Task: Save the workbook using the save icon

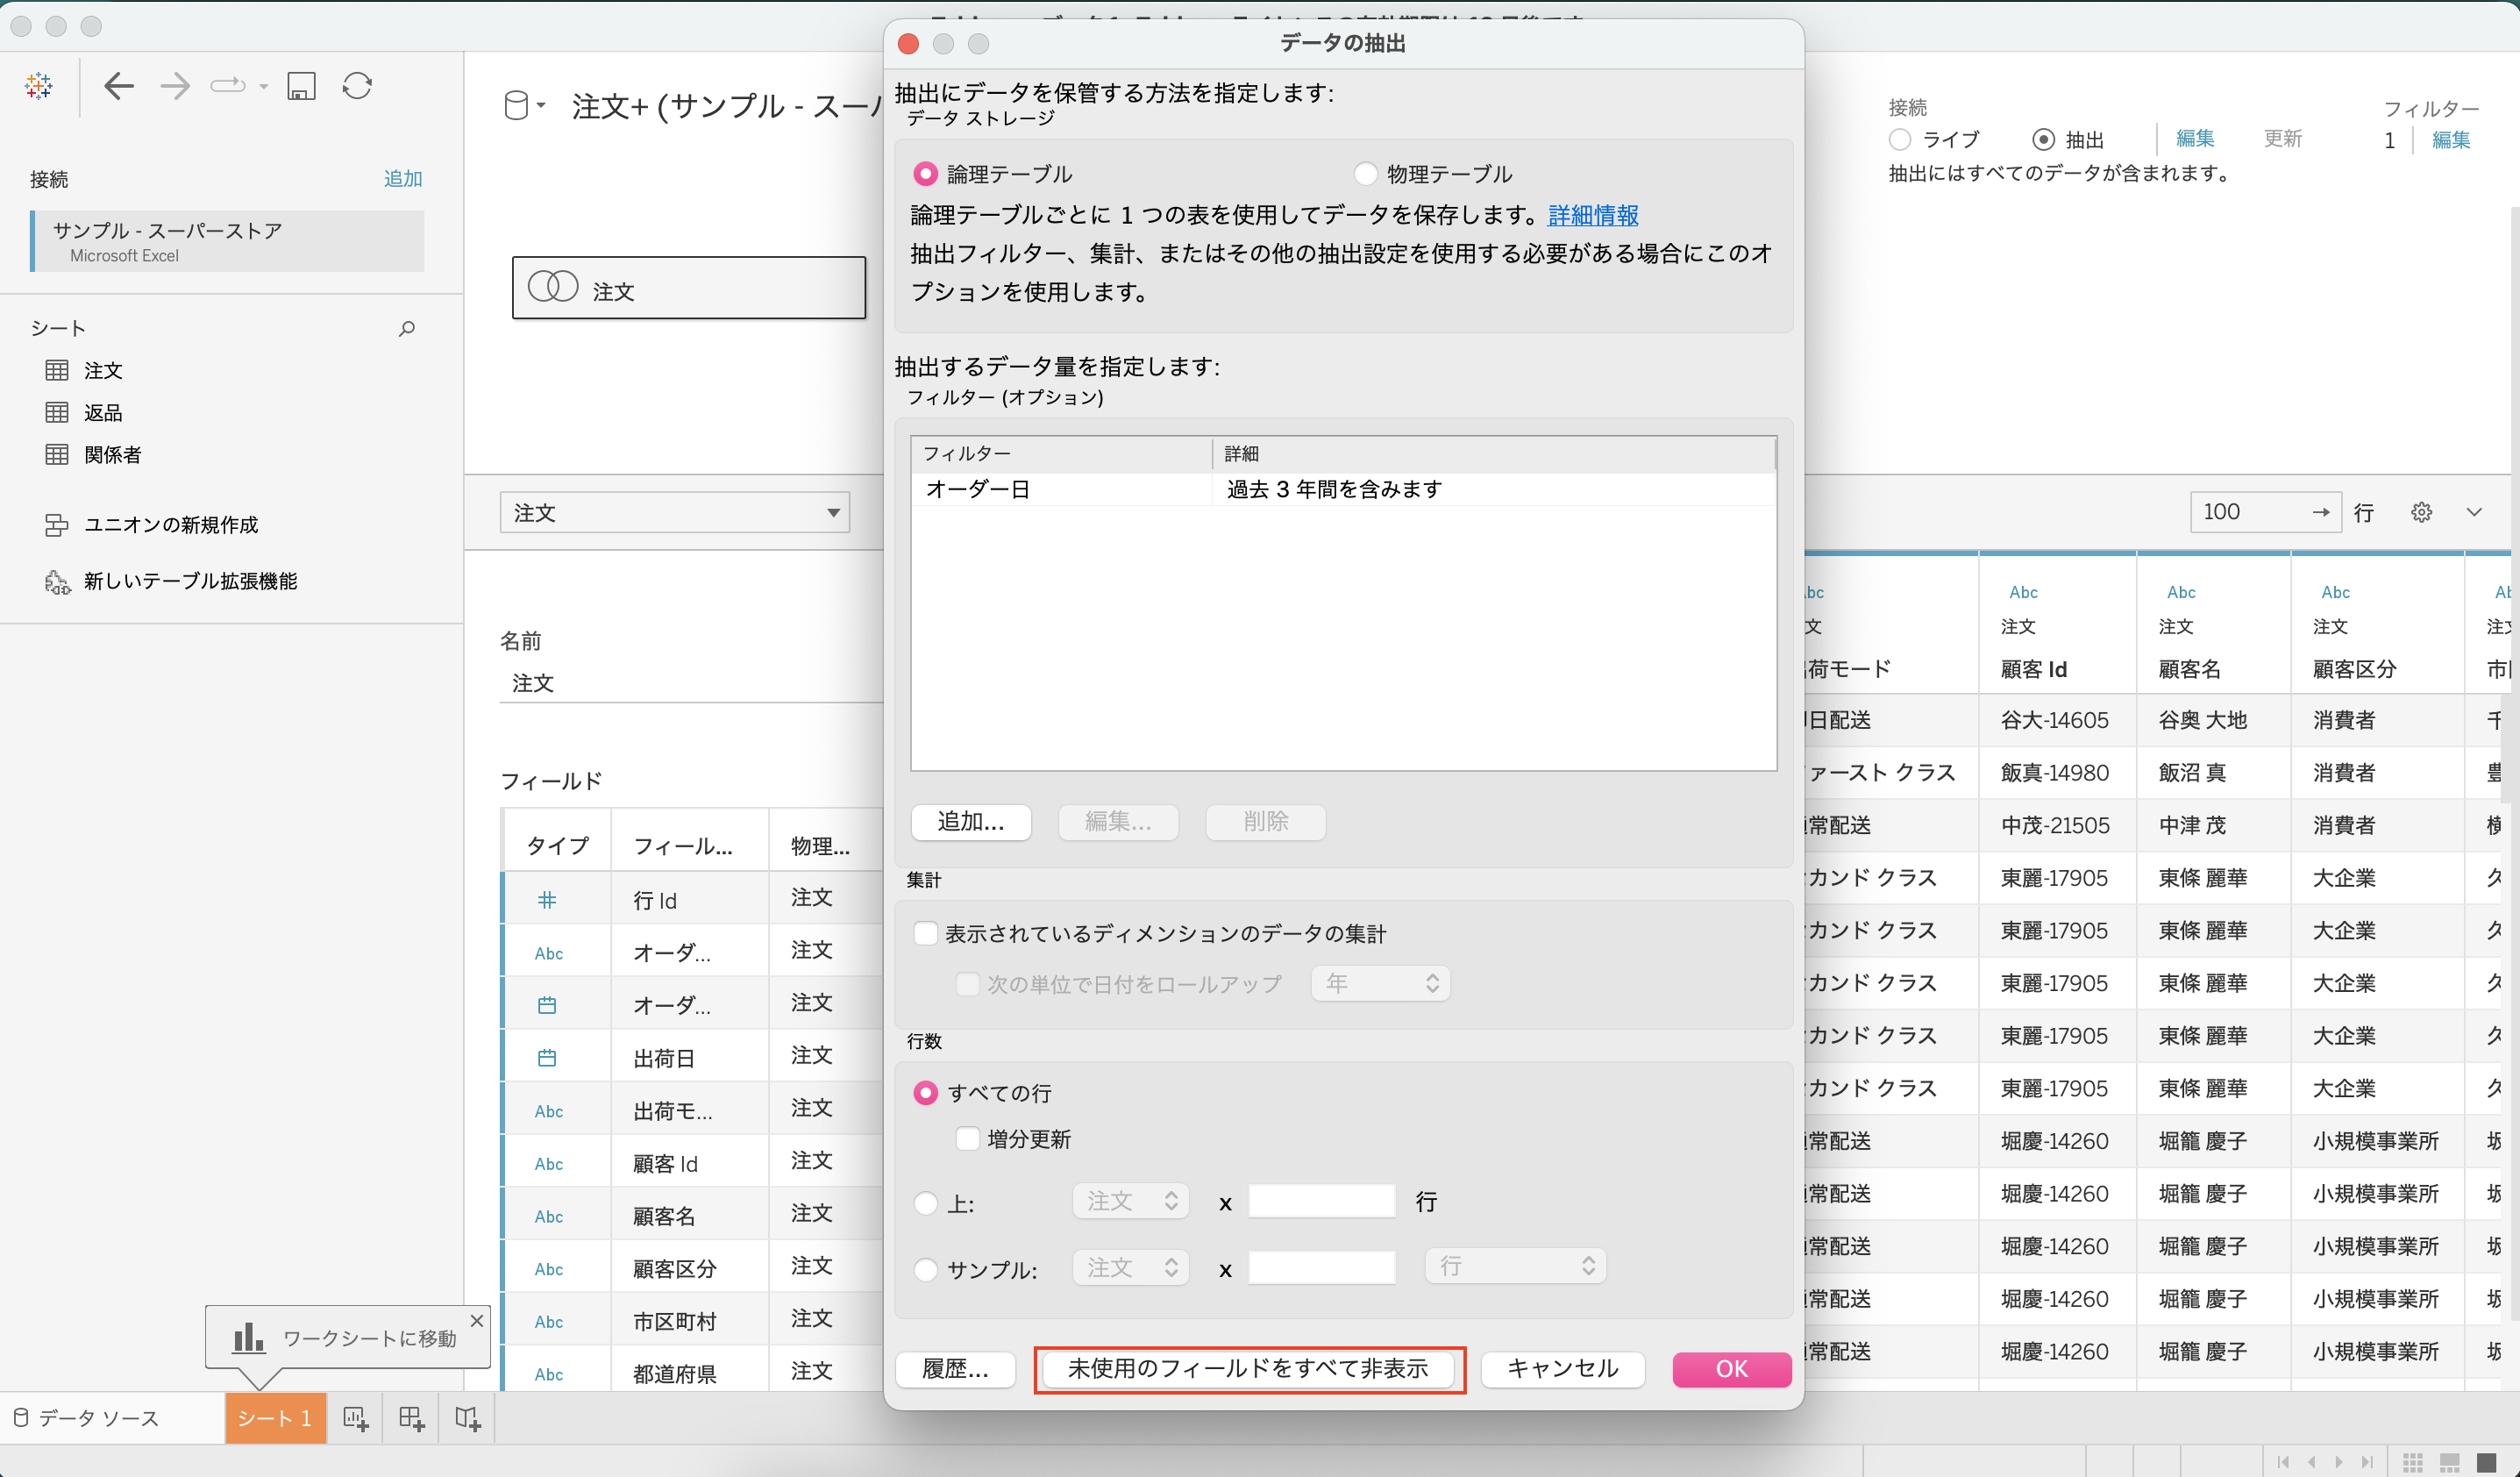Action: [301, 86]
